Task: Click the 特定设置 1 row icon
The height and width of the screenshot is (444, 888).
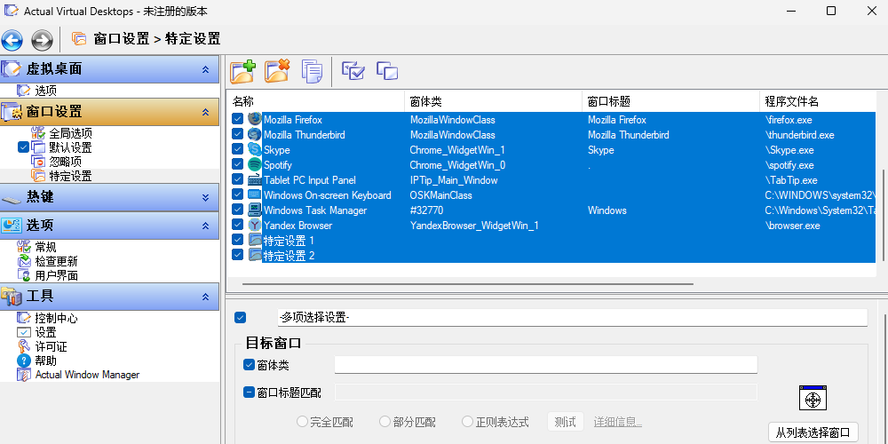Action: click(x=254, y=240)
